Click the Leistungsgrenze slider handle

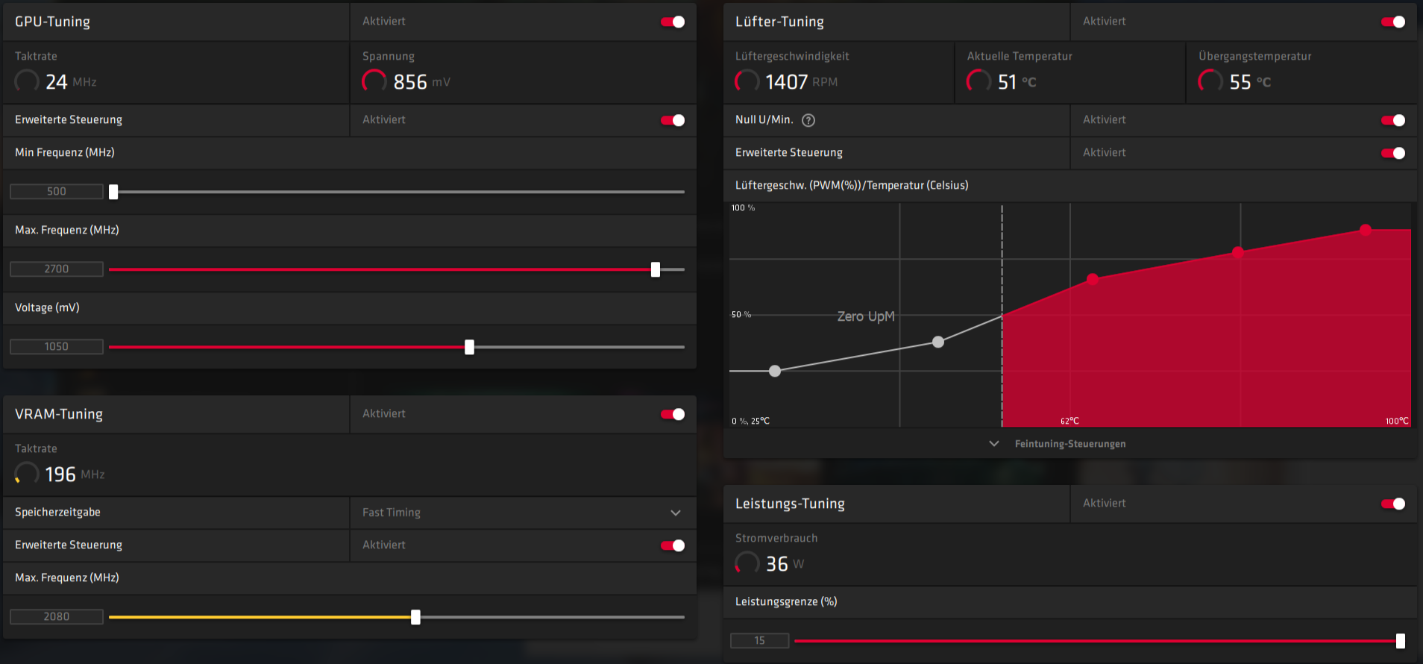pyautogui.click(x=1401, y=641)
